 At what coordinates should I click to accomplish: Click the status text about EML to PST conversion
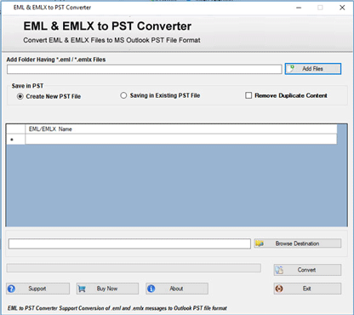click(117, 308)
